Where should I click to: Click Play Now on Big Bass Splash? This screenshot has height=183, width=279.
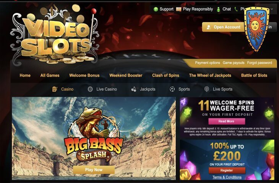tap(94, 170)
